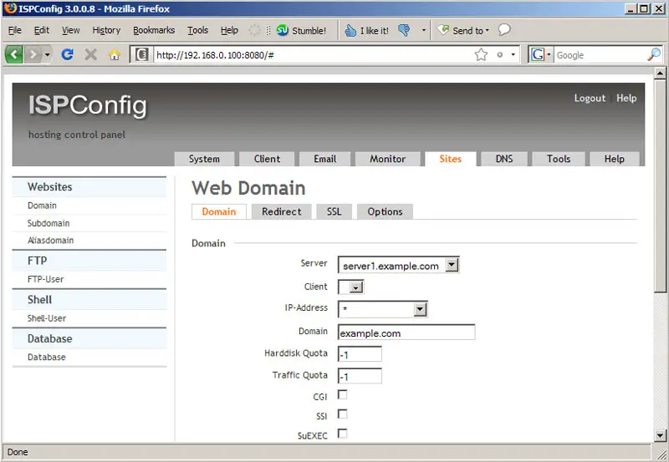Click the StumbleUpon Stumble! button
This screenshot has height=462, width=669.
[x=301, y=30]
